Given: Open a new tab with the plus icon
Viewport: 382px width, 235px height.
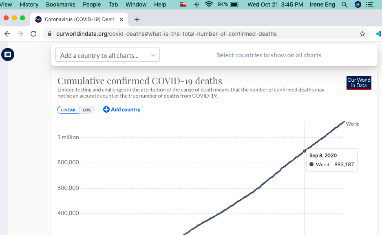Looking at the screenshot, I should point(137,20).
